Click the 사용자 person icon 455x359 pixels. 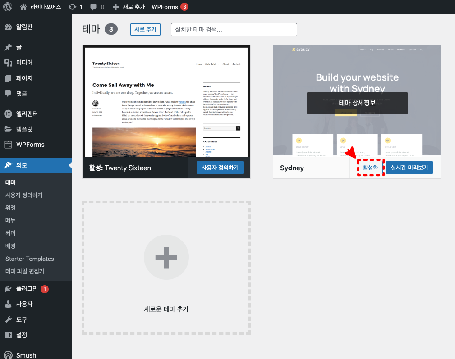8,304
